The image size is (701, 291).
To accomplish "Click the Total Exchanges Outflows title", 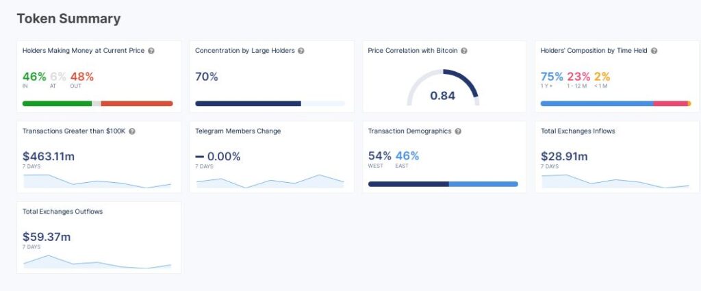I will (62, 212).
